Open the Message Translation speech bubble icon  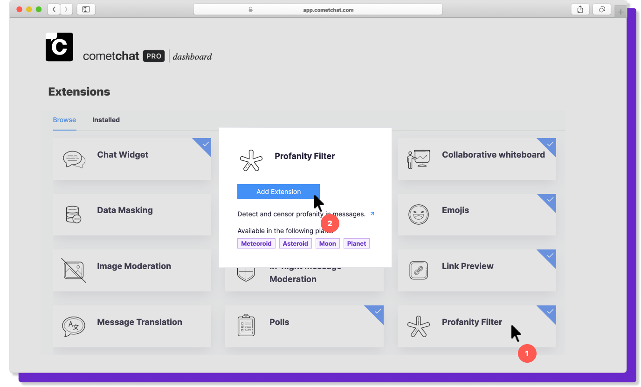coord(74,326)
